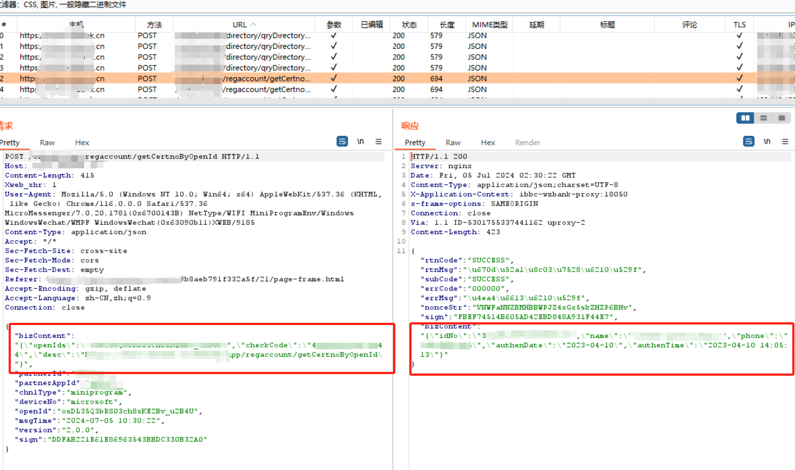Sort table by 方法 method column header

point(154,25)
